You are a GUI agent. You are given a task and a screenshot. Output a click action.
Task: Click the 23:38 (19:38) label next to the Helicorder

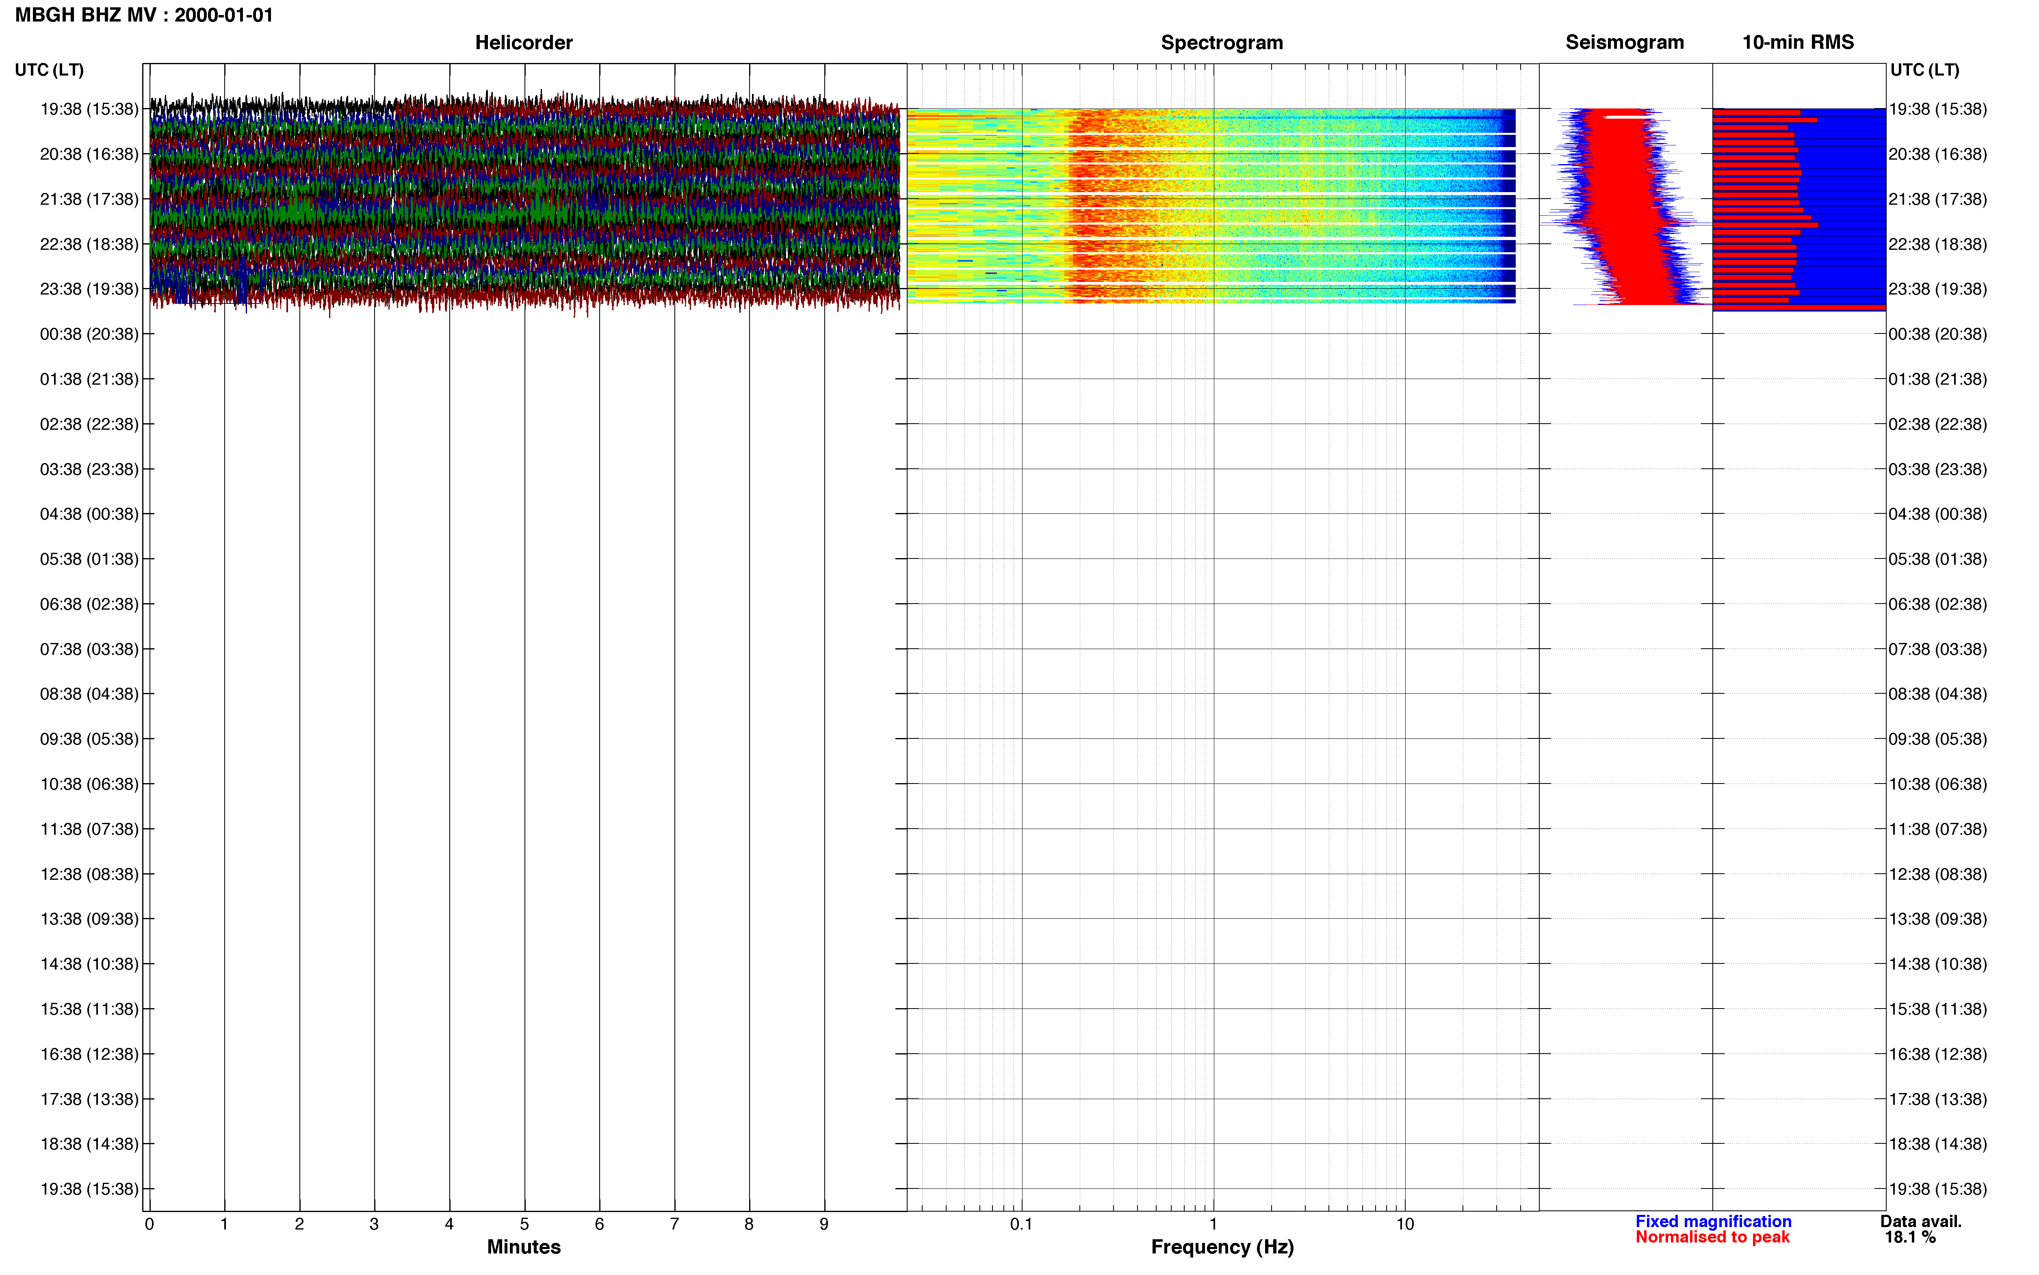(x=89, y=289)
